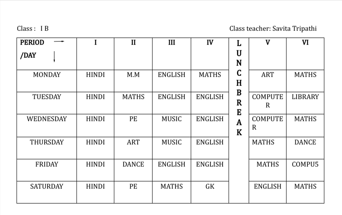Click the GK cell on Saturday
The width and height of the screenshot is (342, 215).
point(210,186)
